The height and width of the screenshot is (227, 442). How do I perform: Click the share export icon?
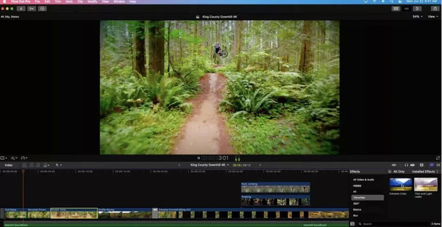click(436, 8)
